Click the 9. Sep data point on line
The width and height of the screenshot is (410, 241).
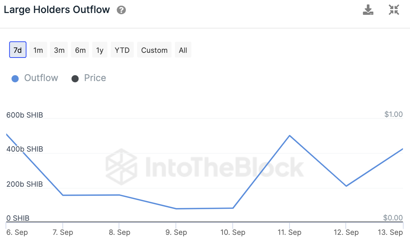tap(176, 209)
